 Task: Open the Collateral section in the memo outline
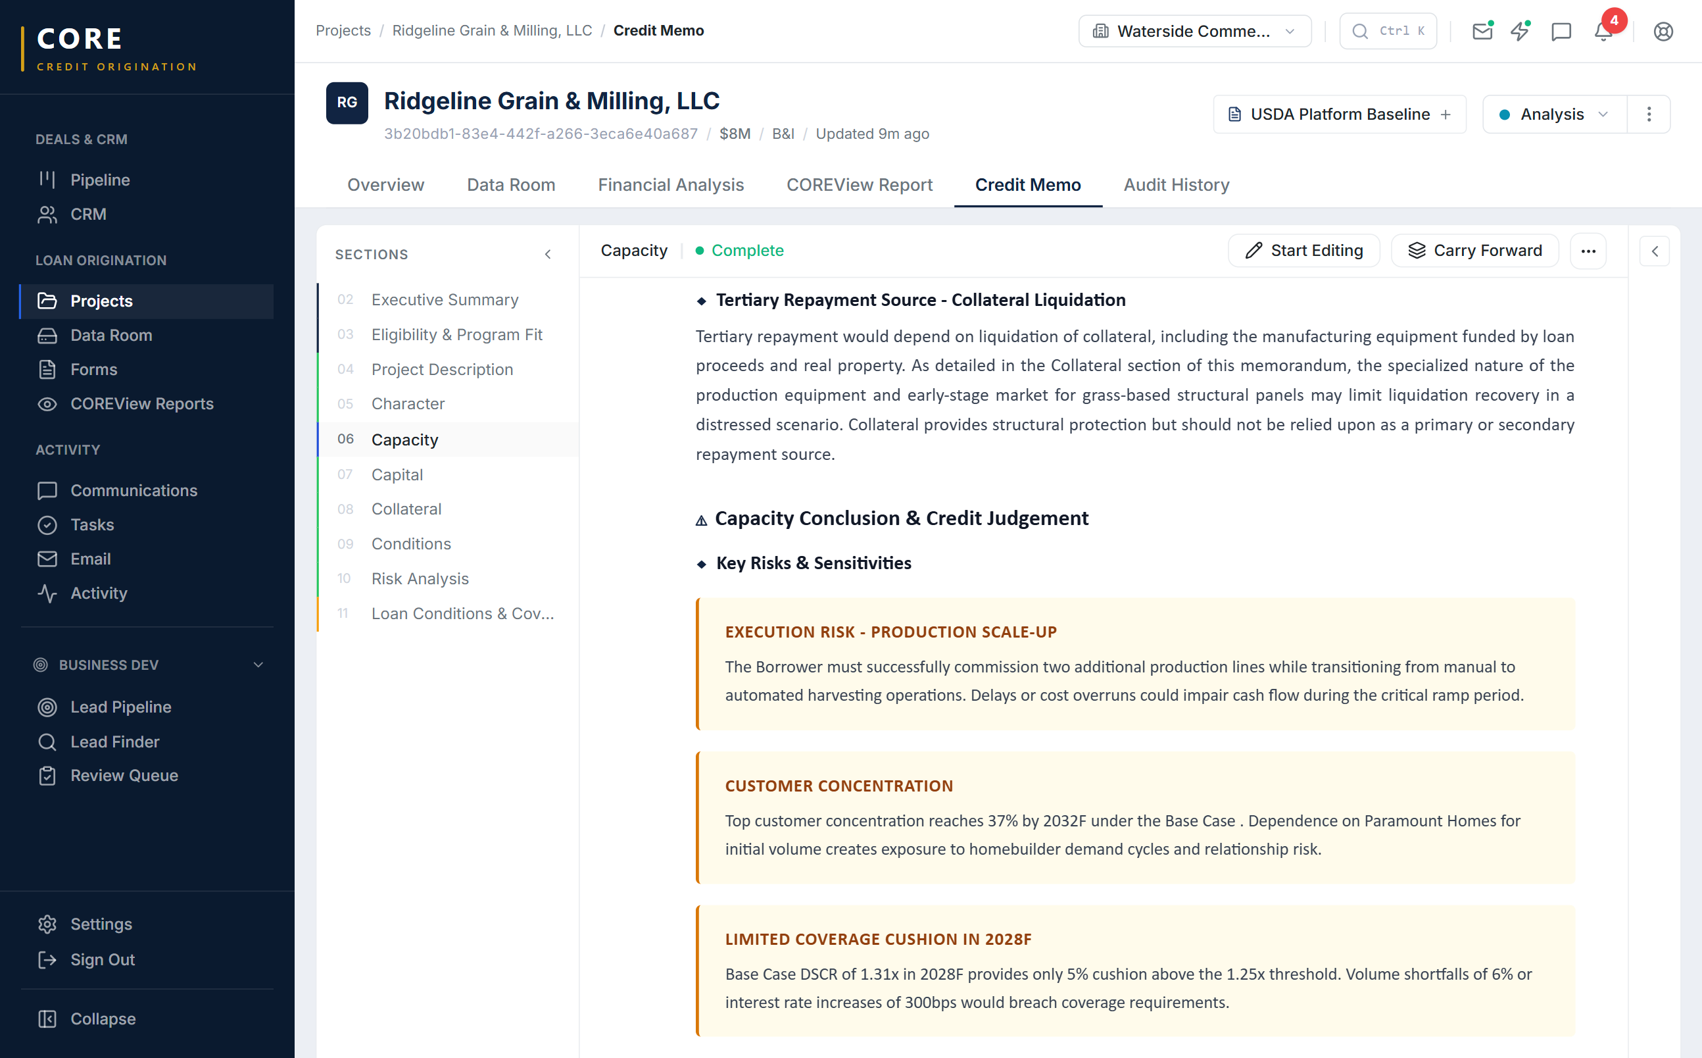(x=406, y=509)
